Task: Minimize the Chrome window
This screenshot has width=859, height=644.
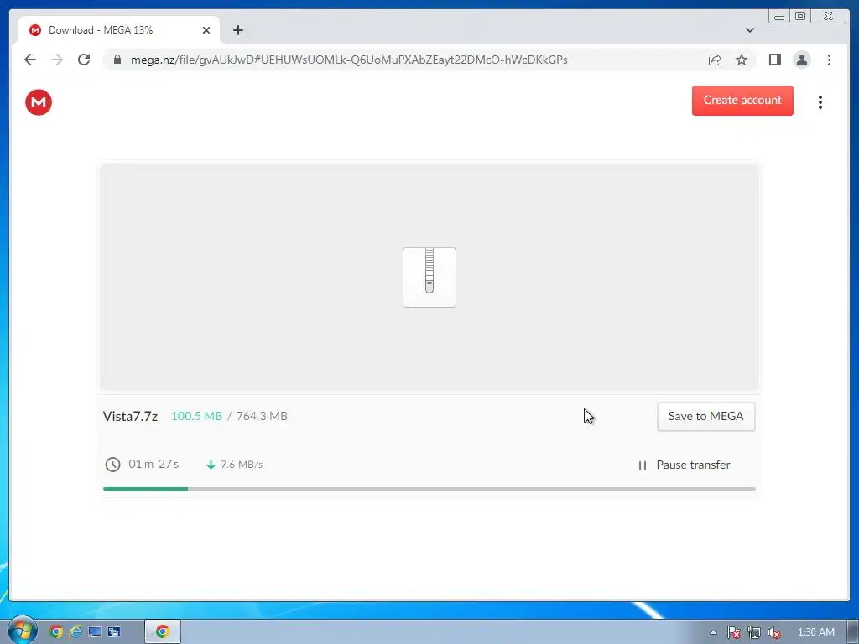Action: [779, 17]
